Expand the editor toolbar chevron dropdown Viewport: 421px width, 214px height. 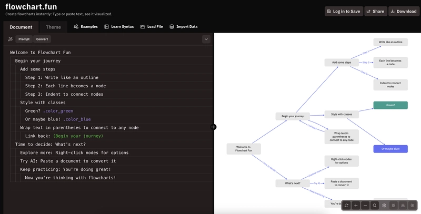(206, 39)
